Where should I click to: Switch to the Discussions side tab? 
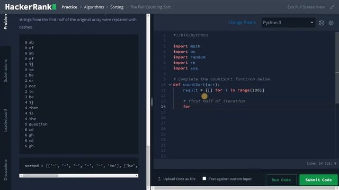(x=5, y=170)
